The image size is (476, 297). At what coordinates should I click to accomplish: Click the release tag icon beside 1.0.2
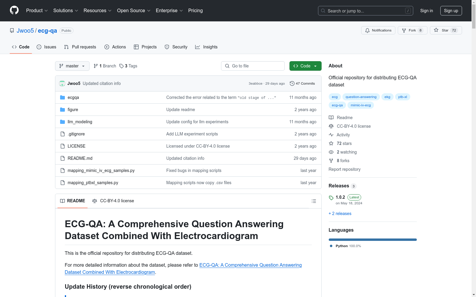click(x=331, y=198)
